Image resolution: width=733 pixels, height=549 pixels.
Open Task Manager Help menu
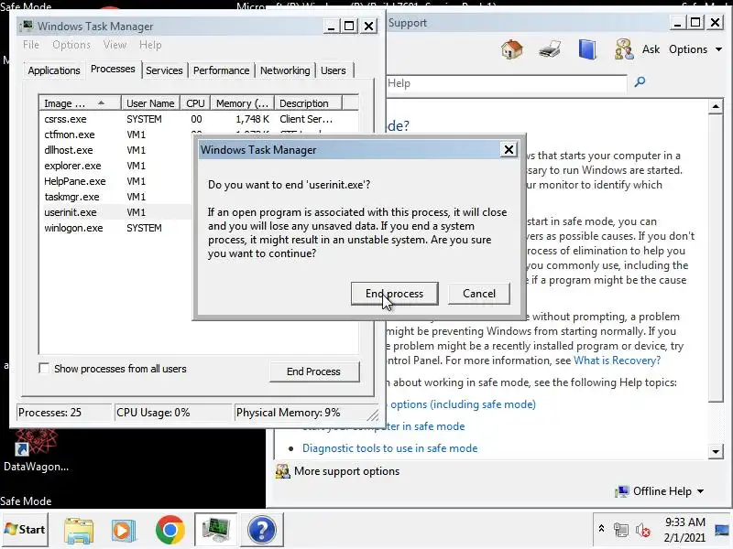[x=150, y=45]
